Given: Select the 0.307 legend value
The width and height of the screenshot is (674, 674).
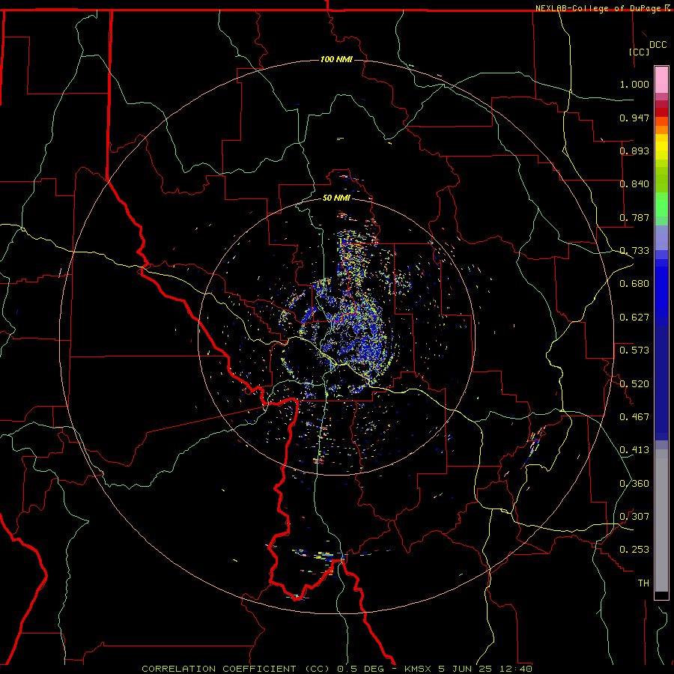Looking at the screenshot, I should click(634, 517).
